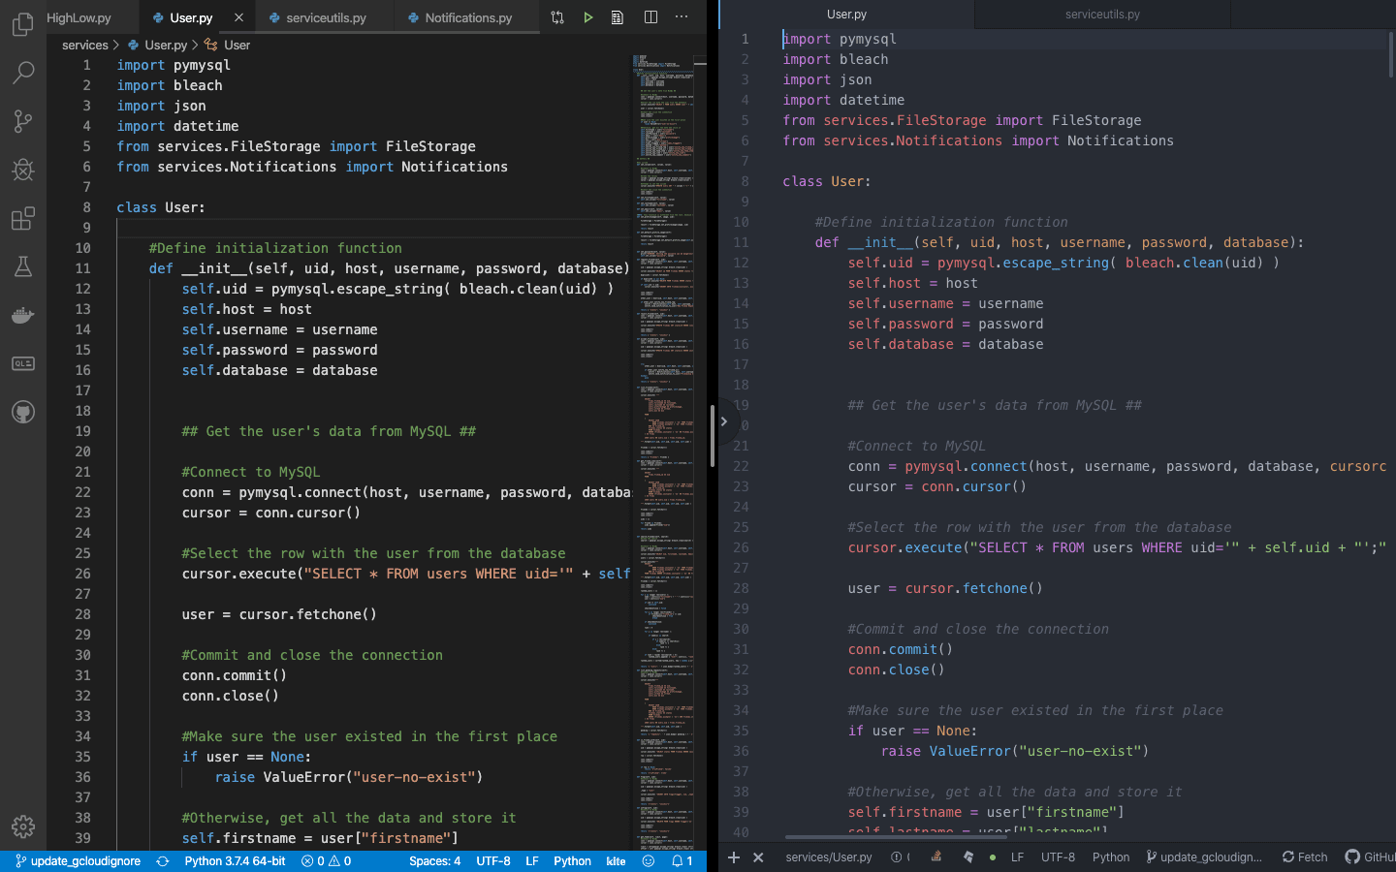
Task: Click the notification bell in status bar
Action: tap(682, 860)
